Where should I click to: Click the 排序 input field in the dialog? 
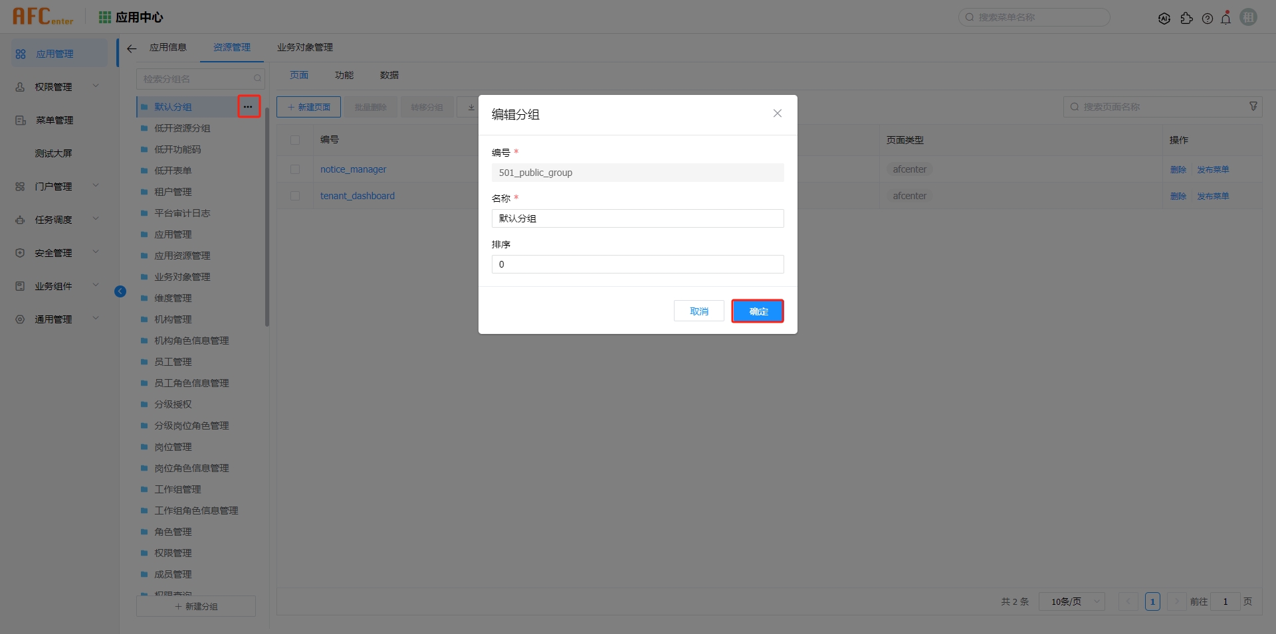click(x=637, y=264)
